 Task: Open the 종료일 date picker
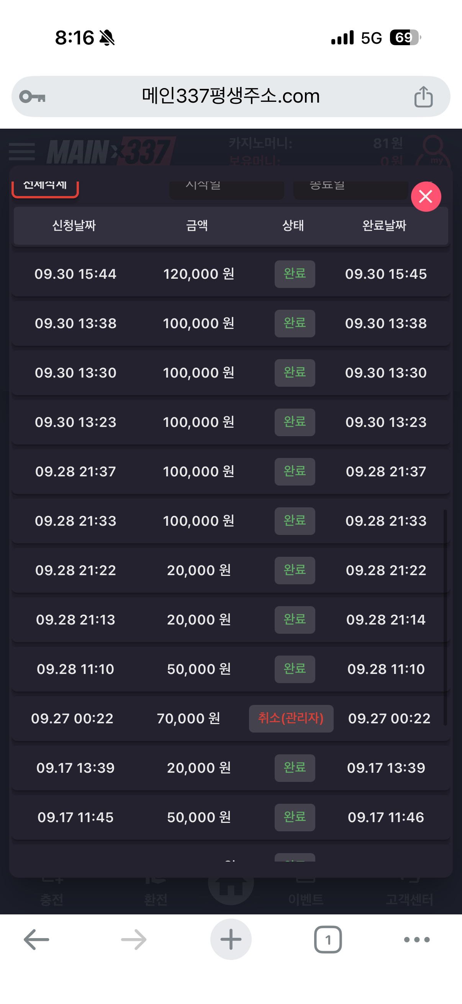point(350,189)
